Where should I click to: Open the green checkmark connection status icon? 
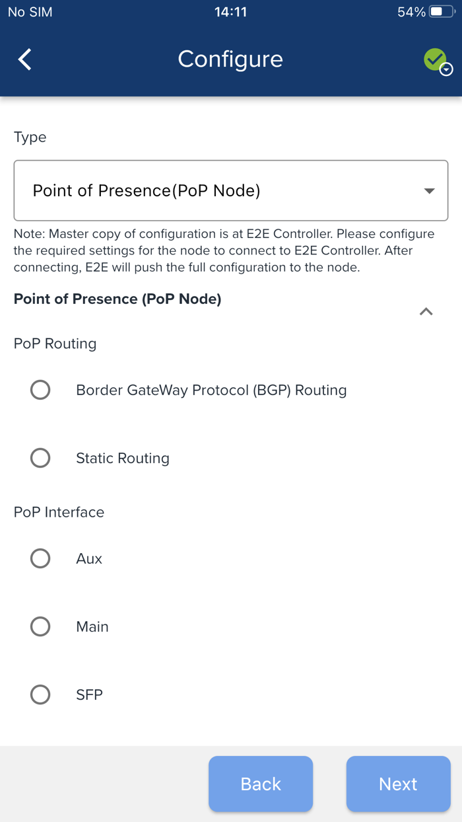(436, 61)
